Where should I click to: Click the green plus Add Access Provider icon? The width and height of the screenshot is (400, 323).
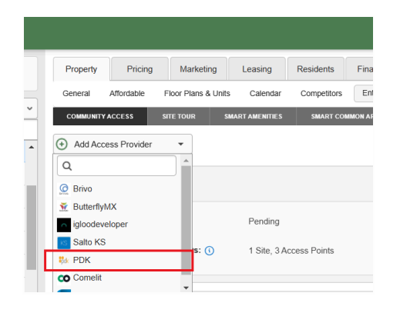tap(62, 145)
